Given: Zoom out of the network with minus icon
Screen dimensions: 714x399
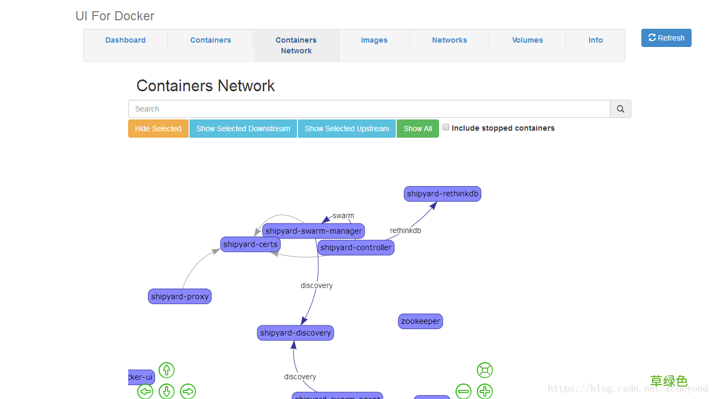Looking at the screenshot, I should [x=463, y=391].
